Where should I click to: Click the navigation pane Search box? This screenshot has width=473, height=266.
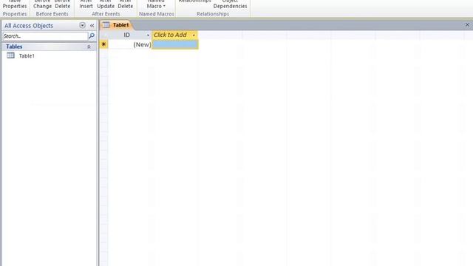(x=45, y=36)
